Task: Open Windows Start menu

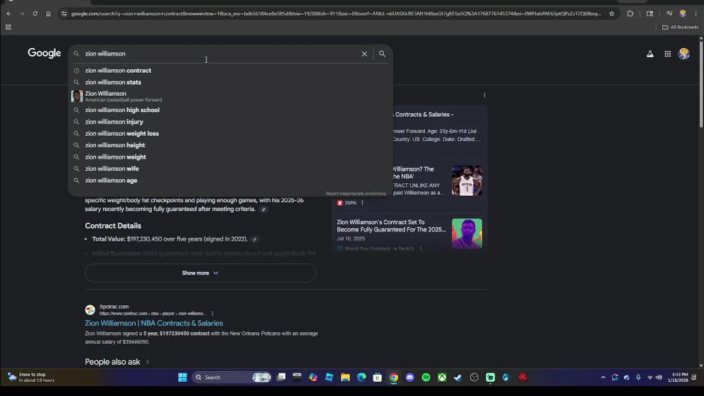Action: 183,377
